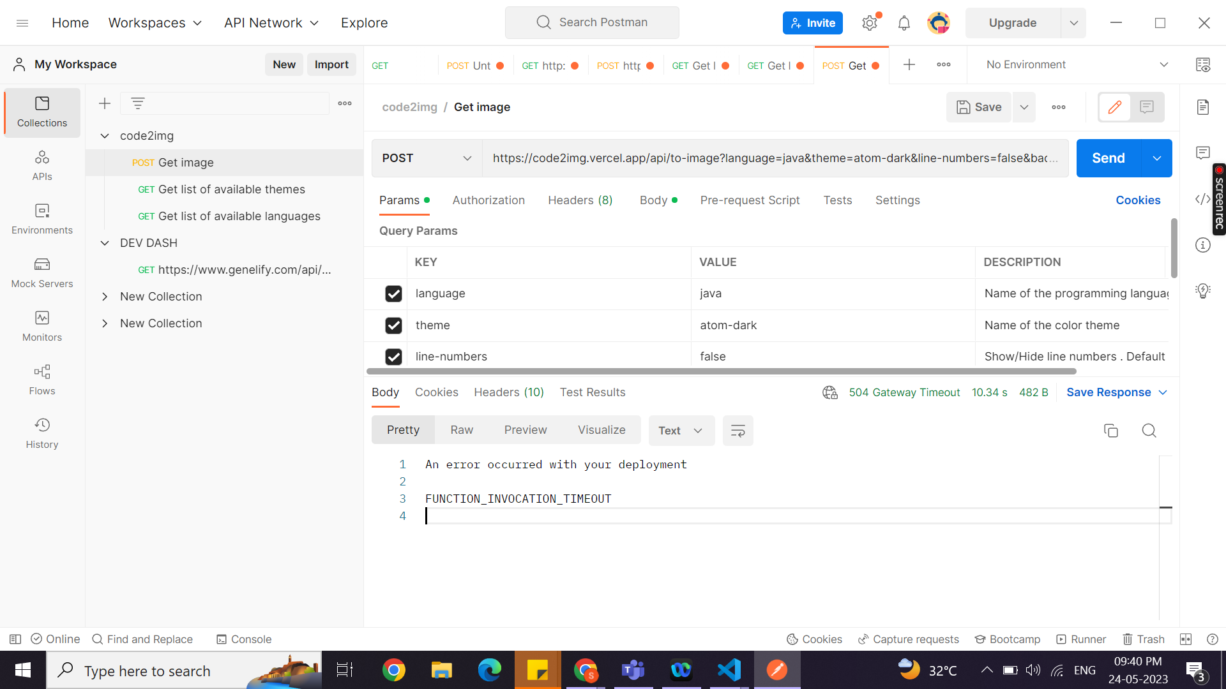1226x689 pixels.
Task: Click the Send button
Action: (1107, 158)
